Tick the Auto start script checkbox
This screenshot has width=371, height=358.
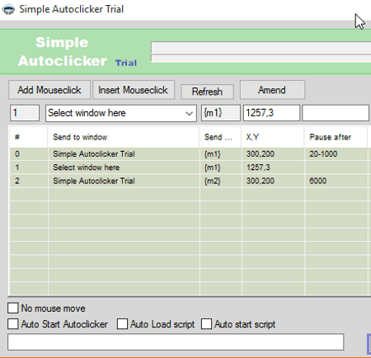[206, 324]
